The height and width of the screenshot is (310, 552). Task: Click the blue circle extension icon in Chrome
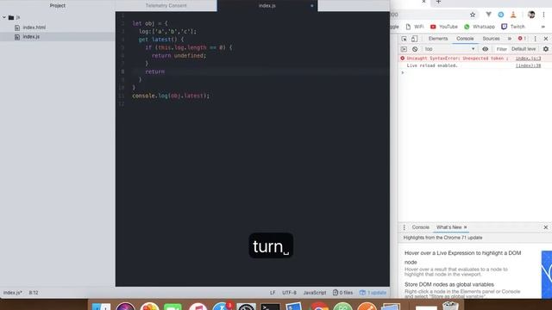pyautogui.click(x=500, y=15)
